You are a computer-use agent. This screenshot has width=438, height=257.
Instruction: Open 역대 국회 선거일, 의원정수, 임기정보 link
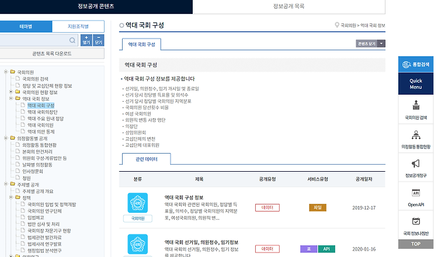click(201, 242)
